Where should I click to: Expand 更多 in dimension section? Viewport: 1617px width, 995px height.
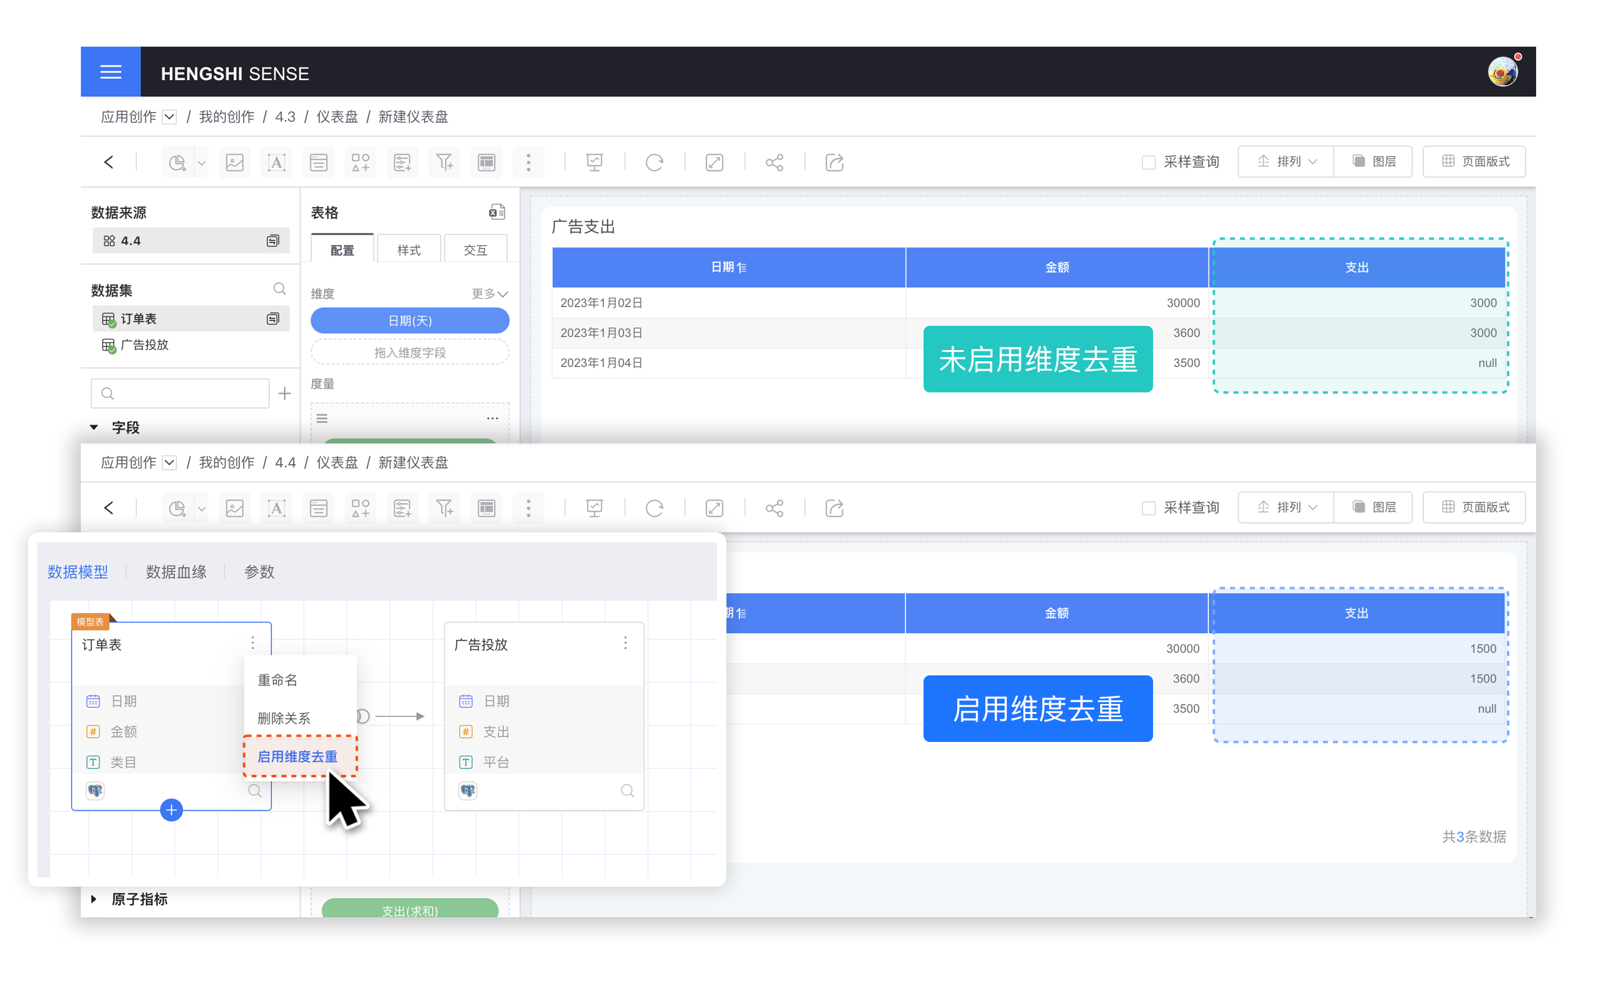[x=489, y=294]
